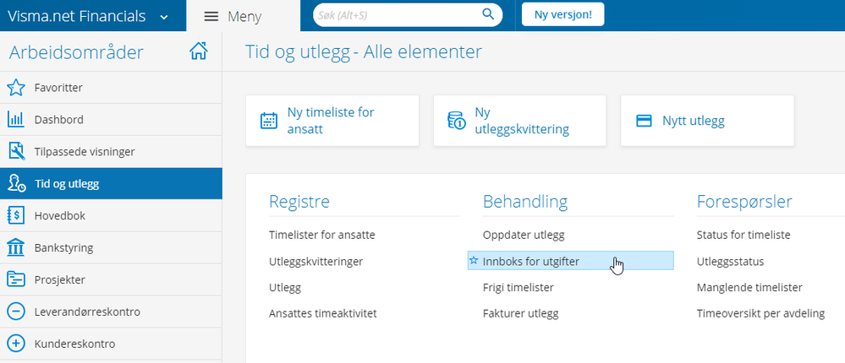Open Leverandørreskontro workspace
This screenshot has height=363, width=845.
[x=86, y=312]
